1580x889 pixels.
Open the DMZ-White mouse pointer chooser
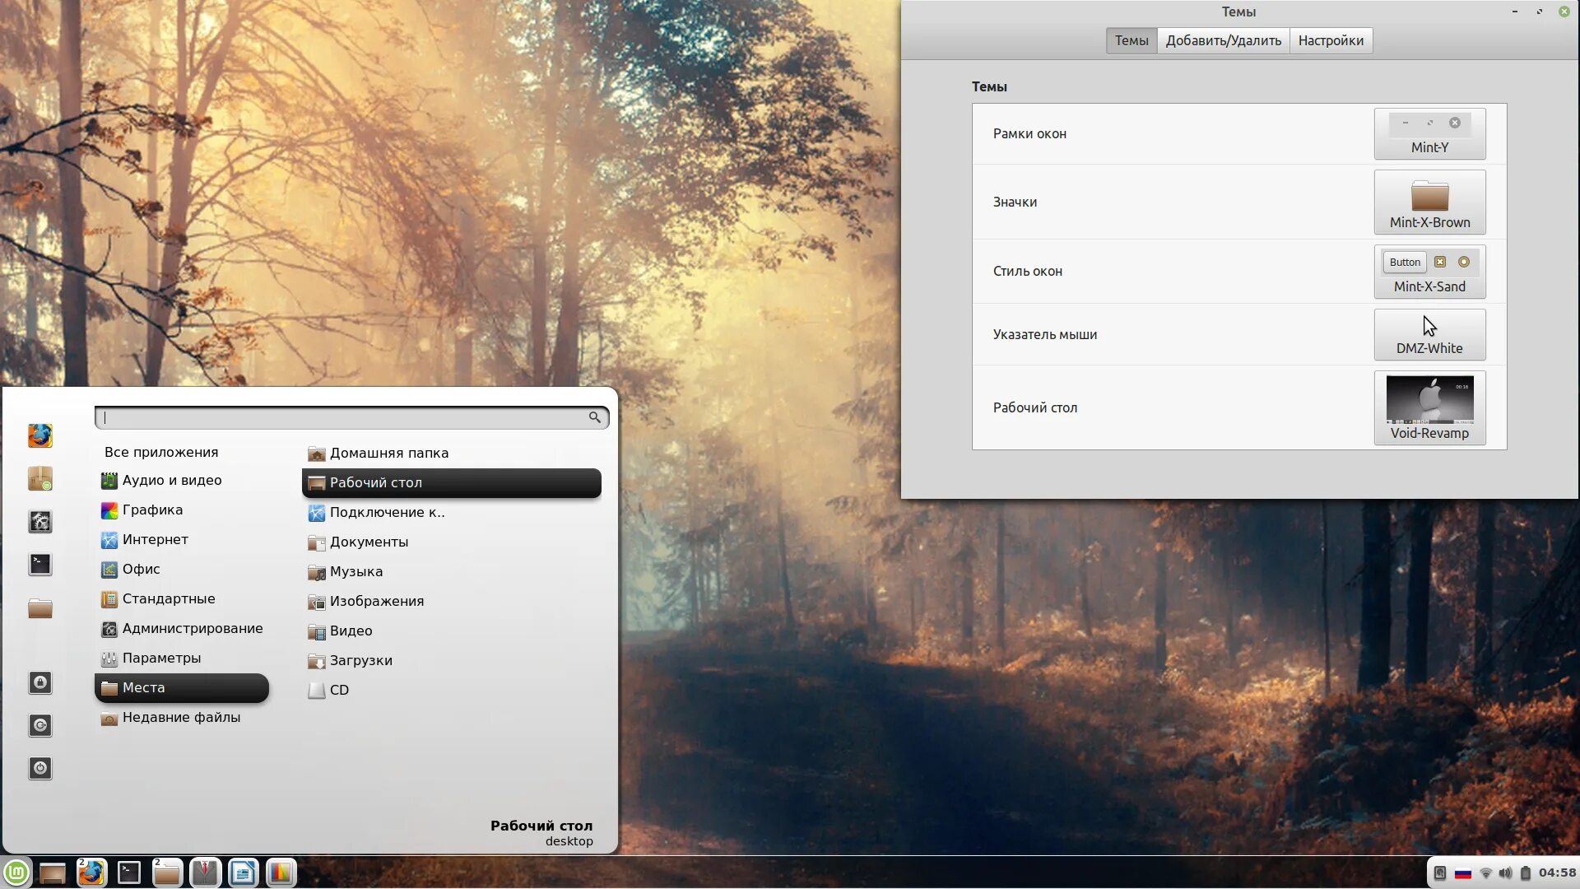tap(1429, 335)
